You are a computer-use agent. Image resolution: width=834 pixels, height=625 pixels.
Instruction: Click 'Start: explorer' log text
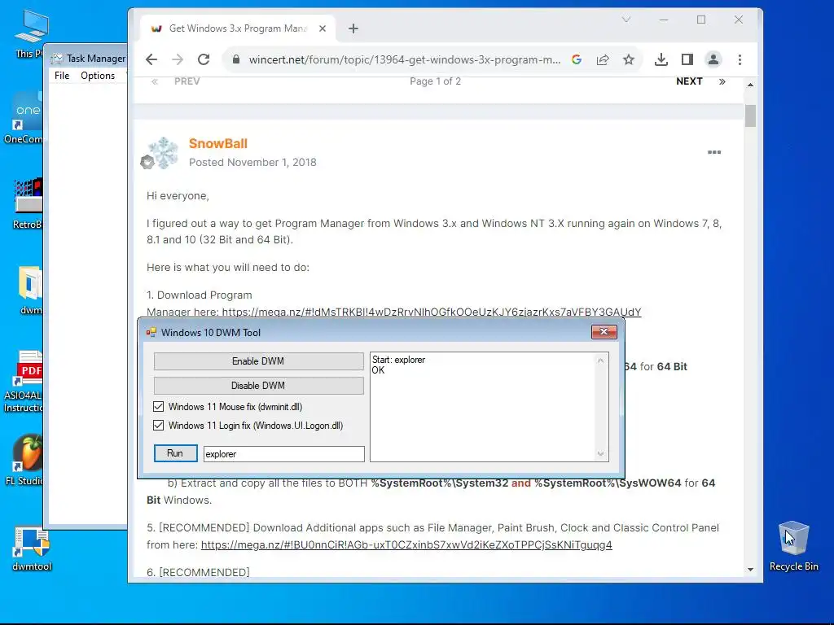pos(398,360)
